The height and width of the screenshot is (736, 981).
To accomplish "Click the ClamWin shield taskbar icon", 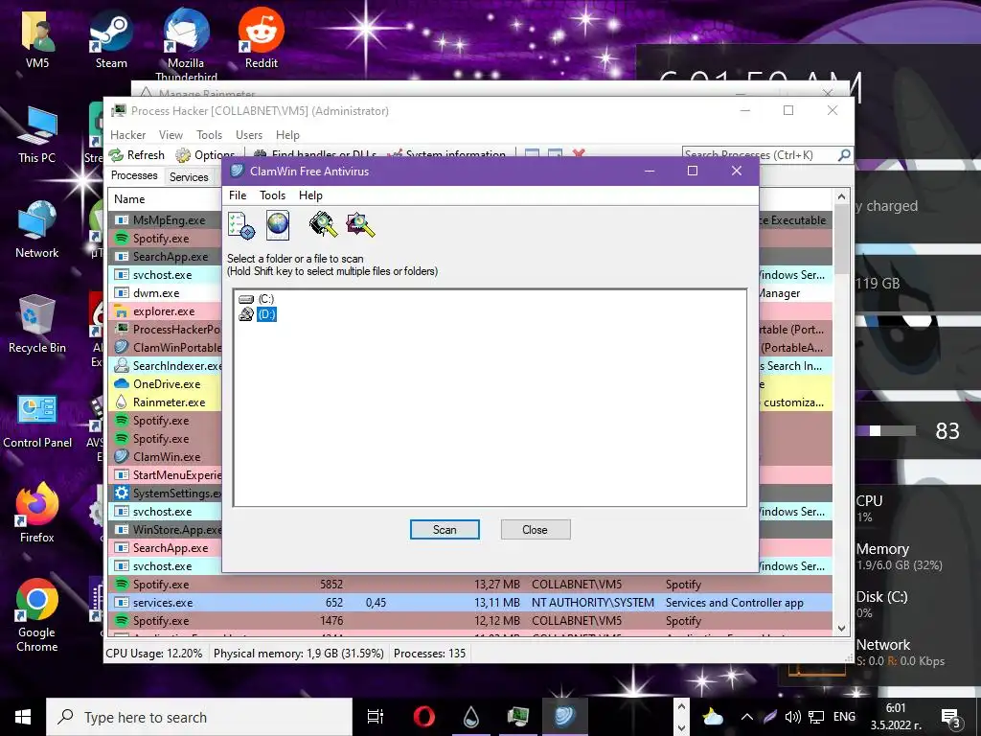I will click(564, 717).
